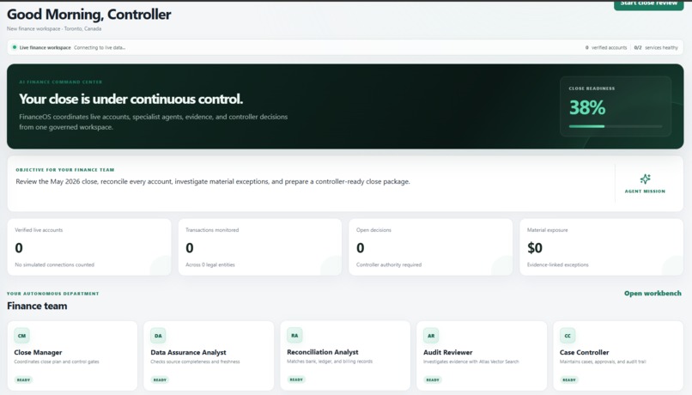Click 'Controller authority required' caption
The width and height of the screenshot is (692, 395).
click(389, 264)
